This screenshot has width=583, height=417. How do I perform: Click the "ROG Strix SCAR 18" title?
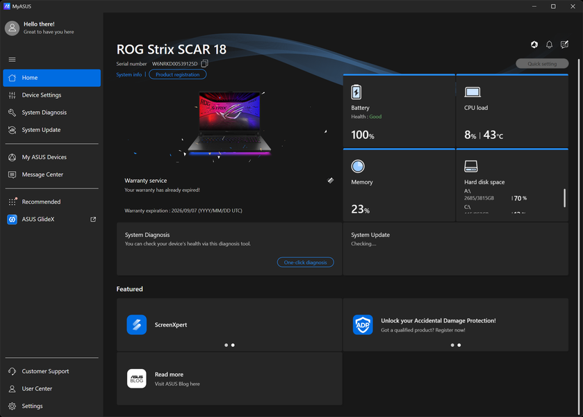[x=172, y=49]
